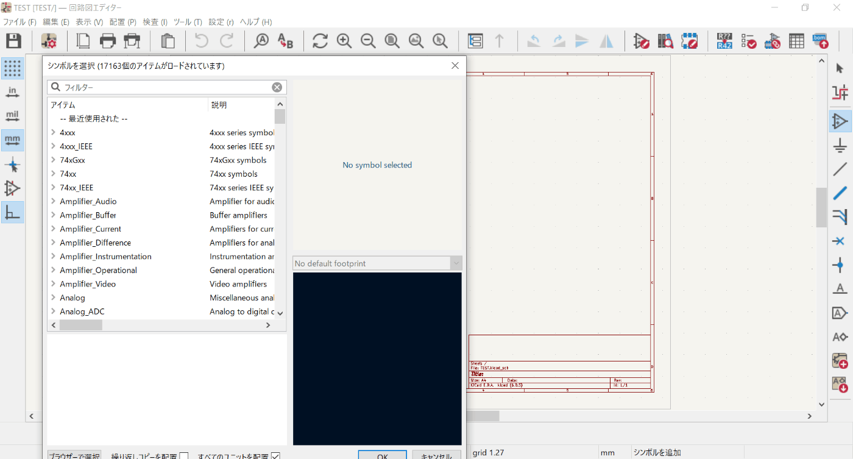The height and width of the screenshot is (459, 853).
Task: Zoom to fit objects icon
Action: point(416,41)
